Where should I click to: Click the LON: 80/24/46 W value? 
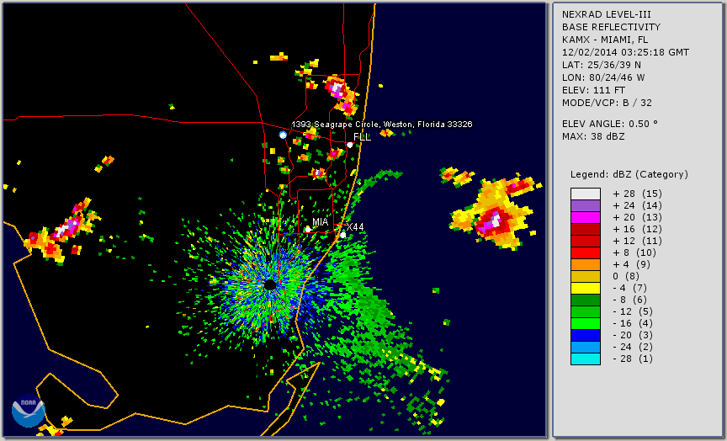tap(603, 77)
